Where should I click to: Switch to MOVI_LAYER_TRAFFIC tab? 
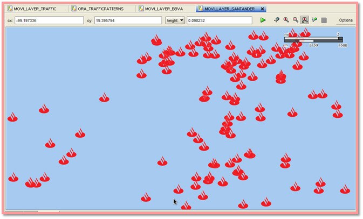35,9
